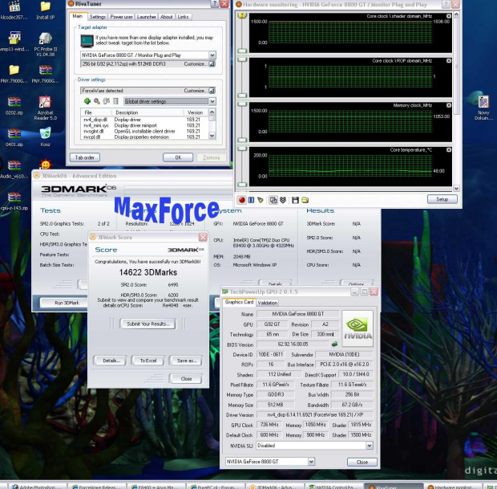The width and height of the screenshot is (497, 489).
Task: Click the driver file list scroll-down arrow
Action: (x=212, y=136)
